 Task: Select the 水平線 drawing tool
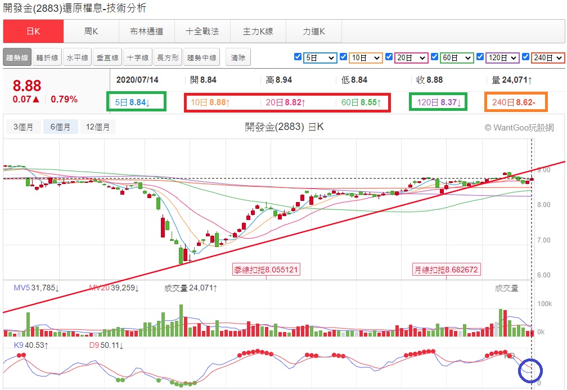pyautogui.click(x=78, y=57)
